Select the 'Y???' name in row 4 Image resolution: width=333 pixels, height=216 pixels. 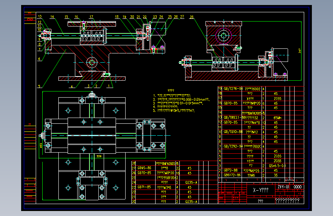point(250,161)
